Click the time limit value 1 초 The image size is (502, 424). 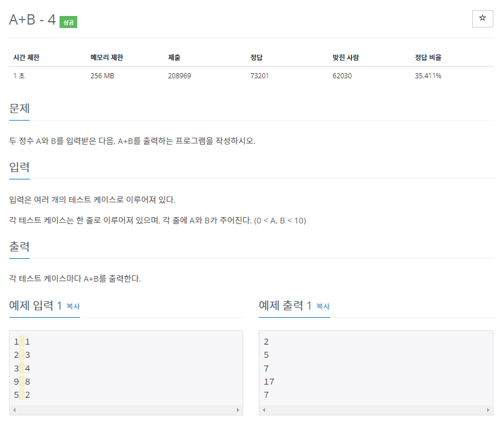tap(19, 76)
